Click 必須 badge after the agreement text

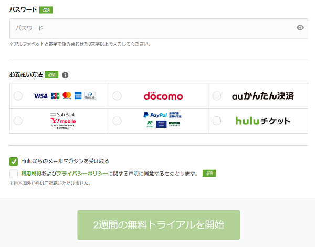coord(209,173)
